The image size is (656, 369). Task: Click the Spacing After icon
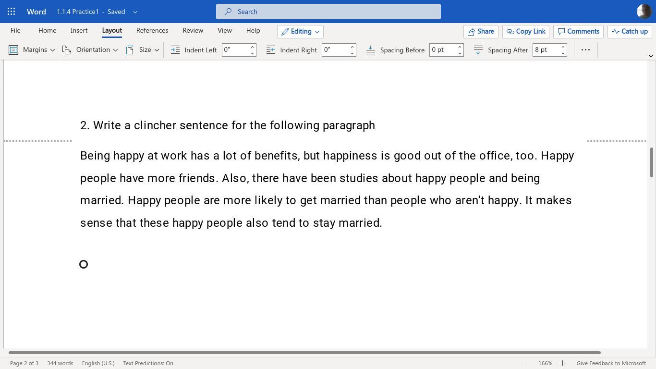point(478,50)
